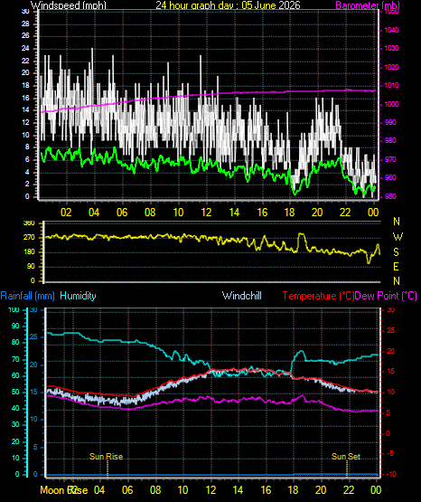Click the Sun Rise dotted time marker
Screen dimensions: 421x502
108,469
